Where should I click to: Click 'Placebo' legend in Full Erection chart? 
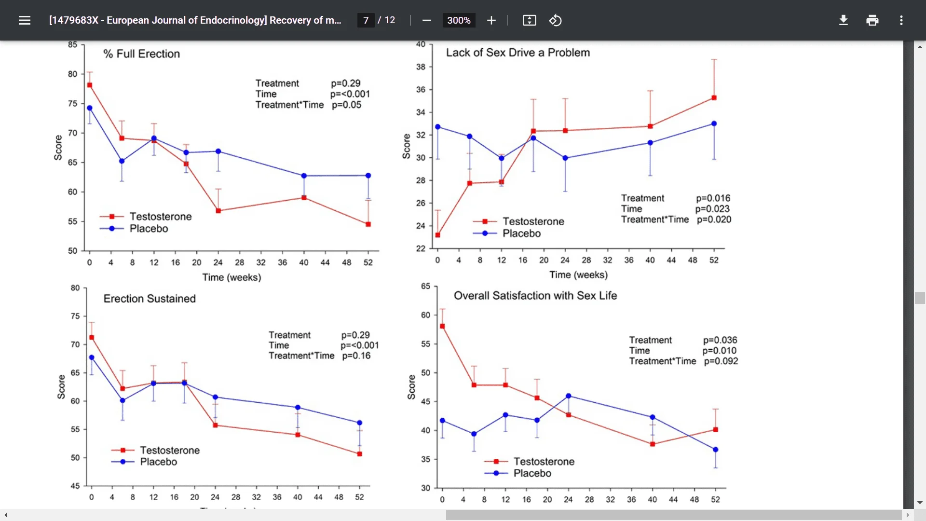click(x=149, y=229)
